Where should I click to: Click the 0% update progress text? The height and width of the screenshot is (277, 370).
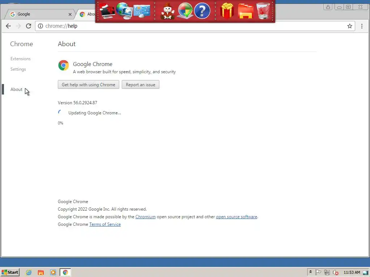[x=60, y=123]
